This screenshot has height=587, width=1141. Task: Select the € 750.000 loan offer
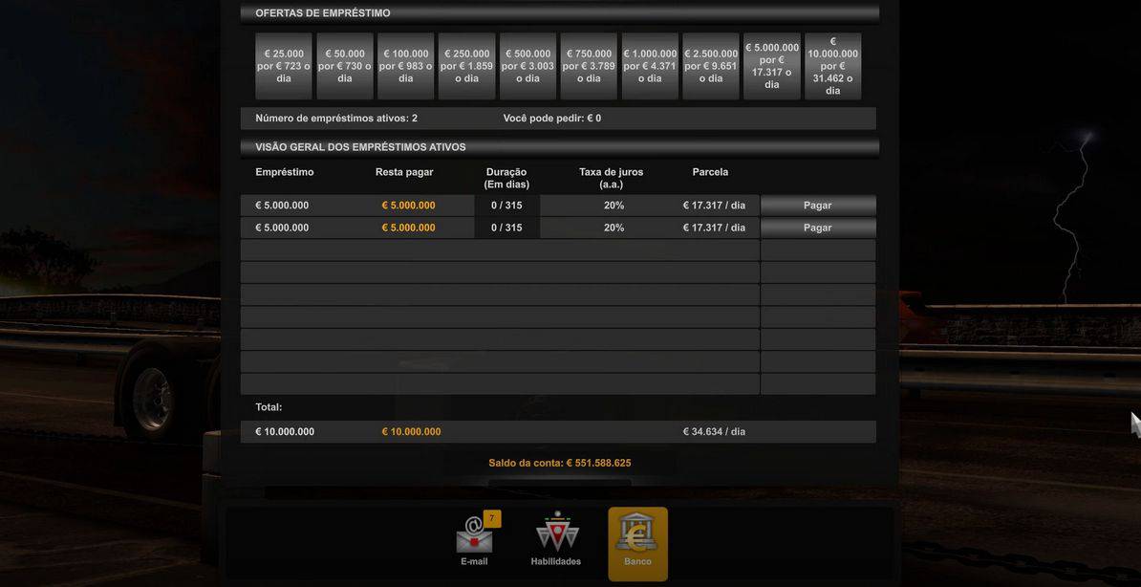[590, 67]
